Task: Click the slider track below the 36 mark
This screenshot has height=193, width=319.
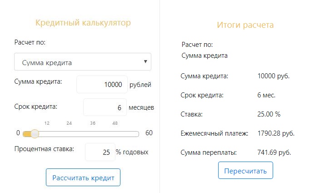Action: [x=93, y=134]
